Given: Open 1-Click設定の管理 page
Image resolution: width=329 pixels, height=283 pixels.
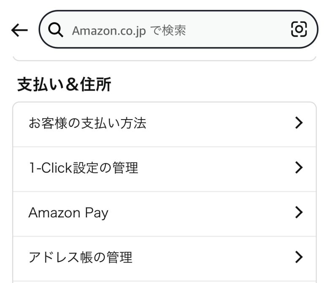Looking at the screenshot, I should tap(164, 169).
